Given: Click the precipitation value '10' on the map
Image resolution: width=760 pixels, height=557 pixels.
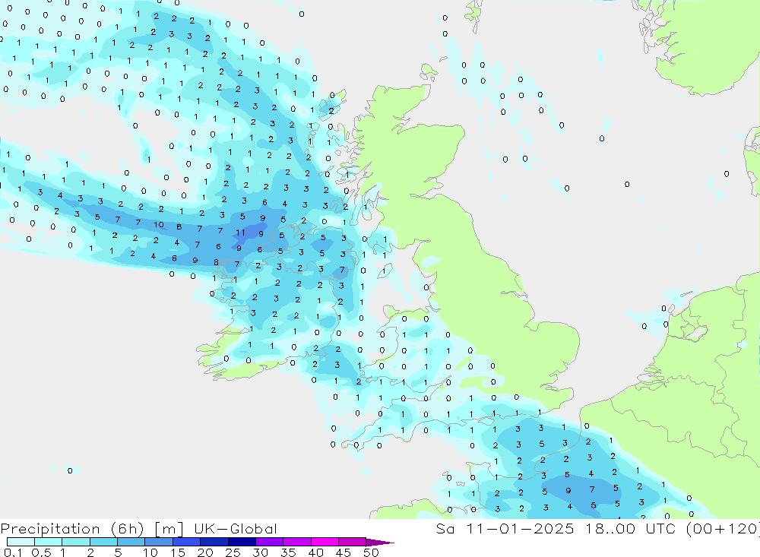Looking at the screenshot, I should click(x=159, y=224).
